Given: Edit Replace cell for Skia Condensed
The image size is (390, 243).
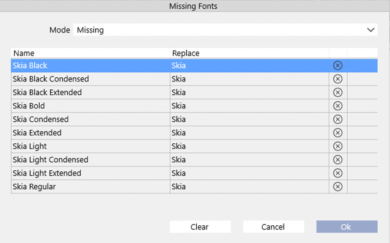Looking at the screenshot, I should pos(249,119).
